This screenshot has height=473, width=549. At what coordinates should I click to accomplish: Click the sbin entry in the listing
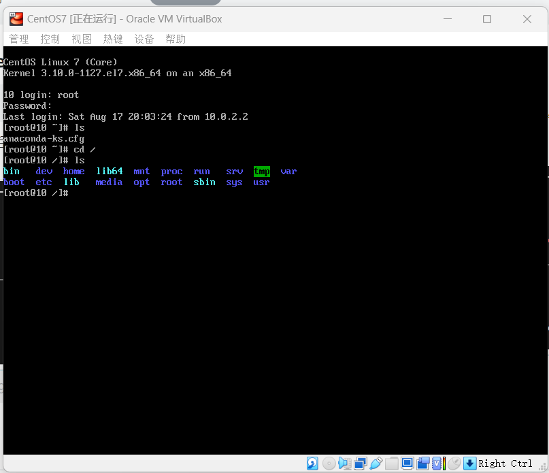point(205,182)
